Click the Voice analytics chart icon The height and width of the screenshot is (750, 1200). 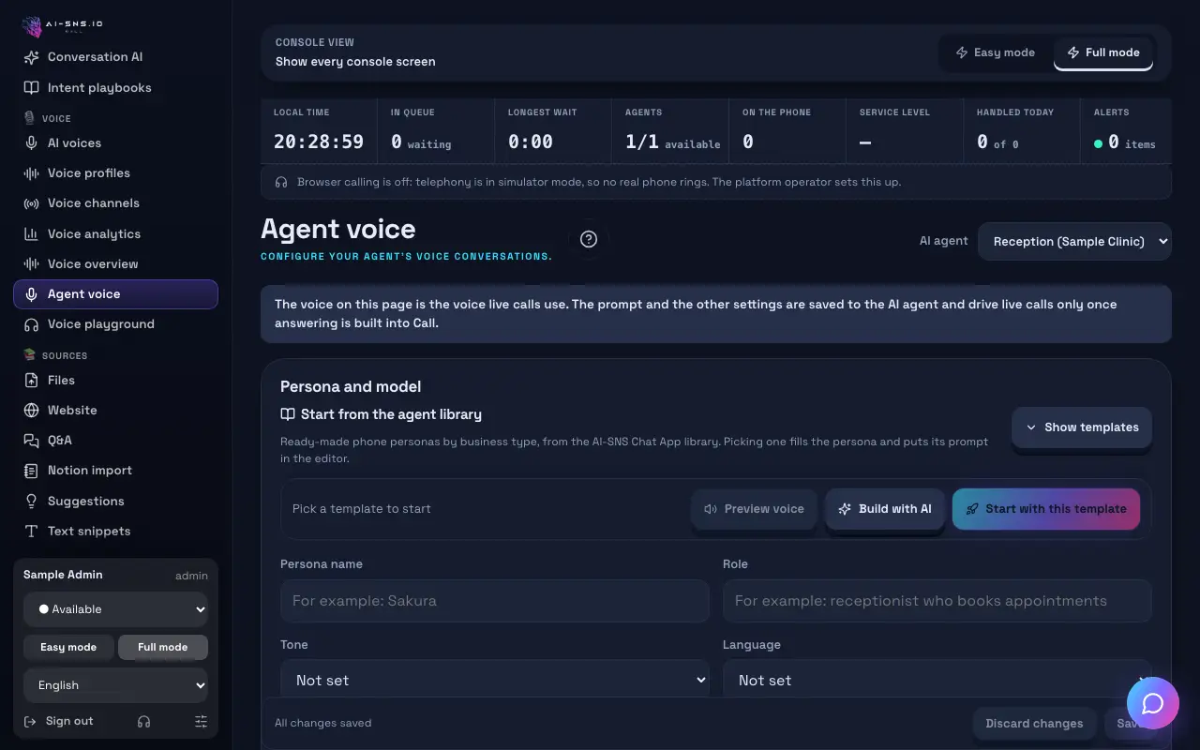31,234
